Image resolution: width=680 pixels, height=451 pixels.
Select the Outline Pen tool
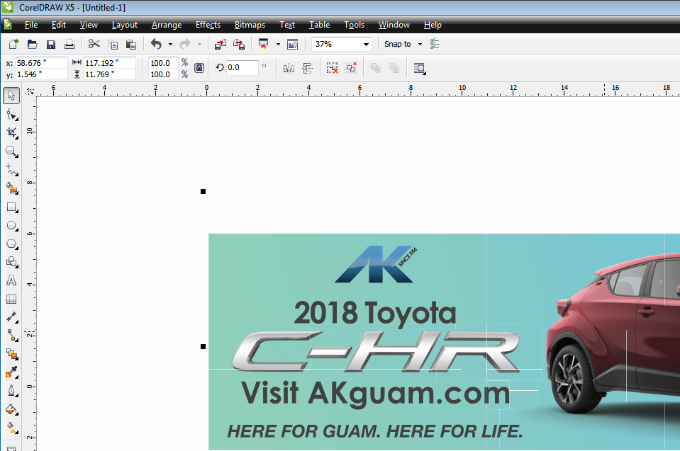pyautogui.click(x=12, y=391)
